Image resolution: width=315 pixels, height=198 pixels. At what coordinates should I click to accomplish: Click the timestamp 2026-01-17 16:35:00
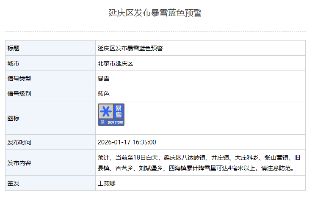click(127, 142)
